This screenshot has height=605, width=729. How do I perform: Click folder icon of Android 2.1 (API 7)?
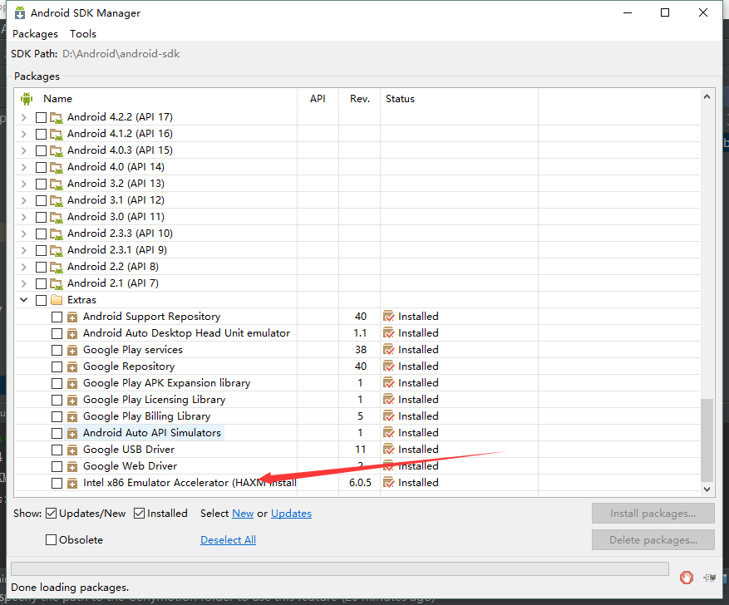tap(57, 284)
